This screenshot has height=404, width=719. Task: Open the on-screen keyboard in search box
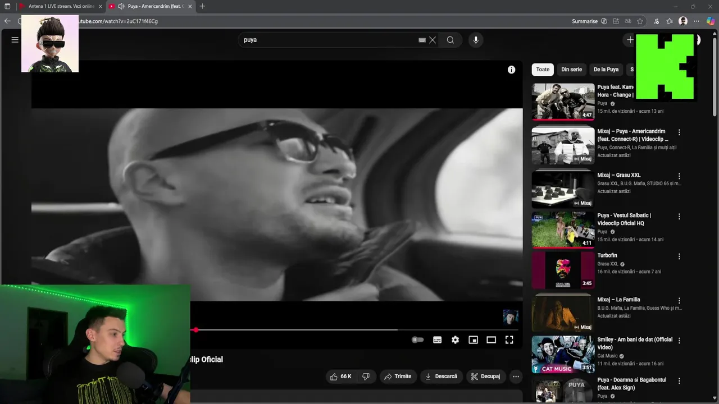pyautogui.click(x=422, y=40)
